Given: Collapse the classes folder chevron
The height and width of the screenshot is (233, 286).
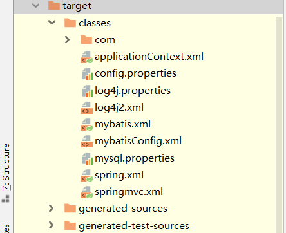Looking at the screenshot, I should click(52, 23).
